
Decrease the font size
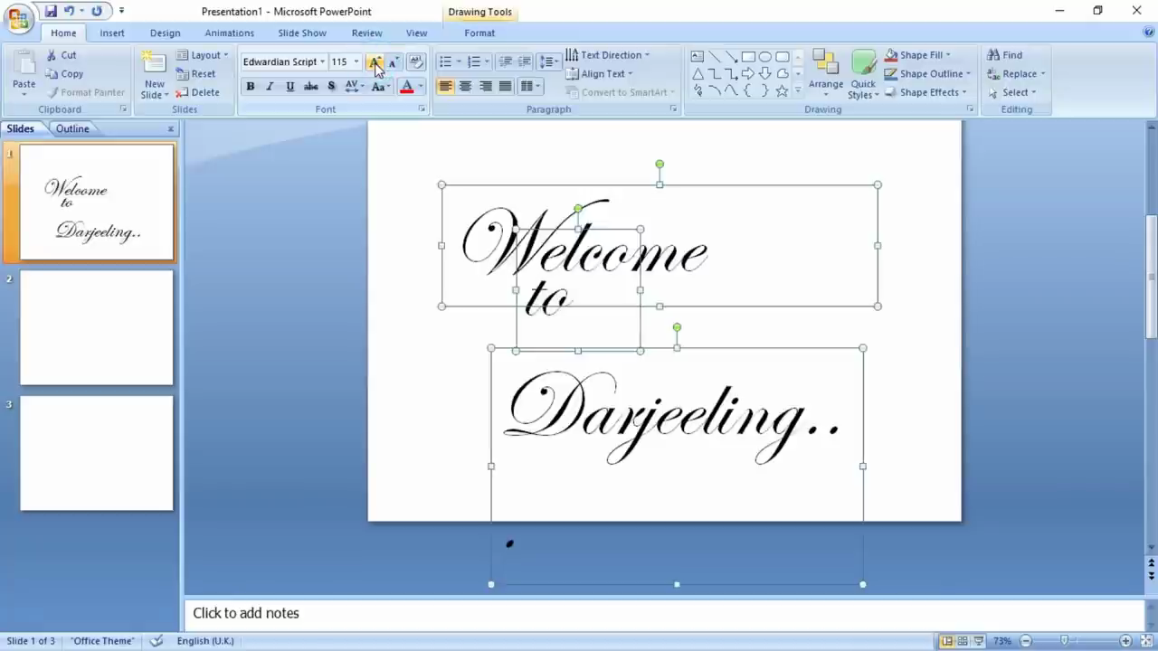coord(393,61)
